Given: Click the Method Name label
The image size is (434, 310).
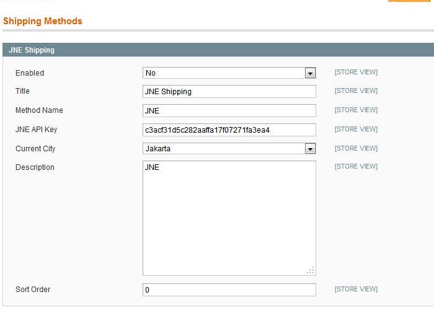Looking at the screenshot, I should [39, 110].
